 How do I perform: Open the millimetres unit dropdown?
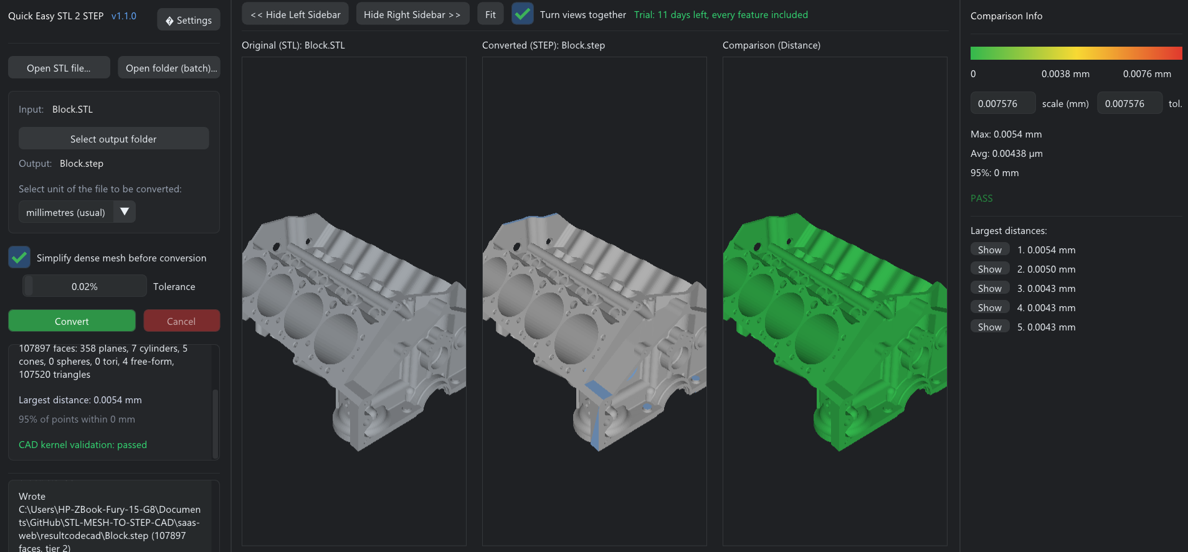click(77, 212)
